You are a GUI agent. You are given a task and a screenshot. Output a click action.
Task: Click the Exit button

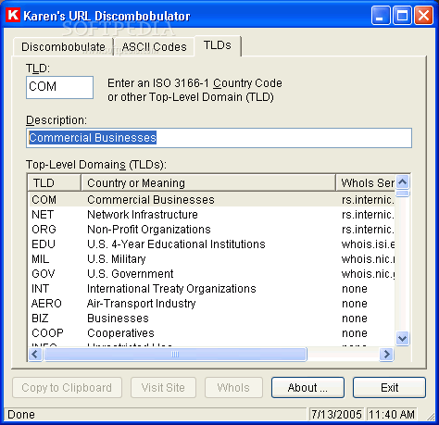click(x=389, y=388)
